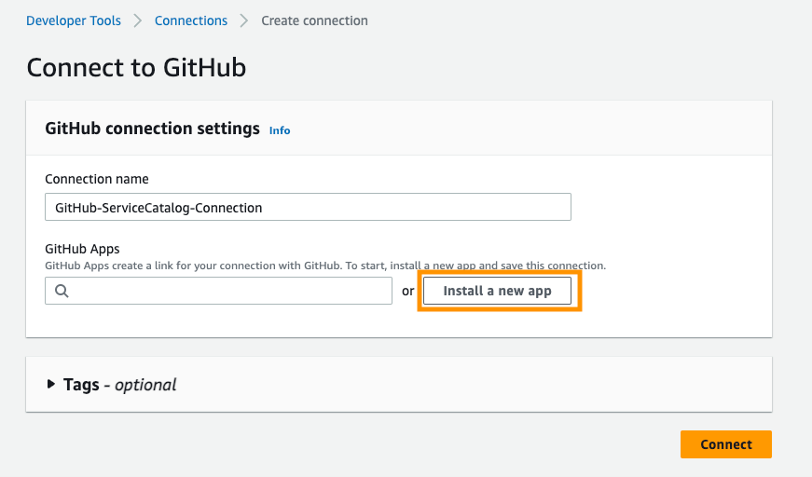Click the GitHub Apps label
The height and width of the screenshot is (477, 812).
pyautogui.click(x=82, y=249)
